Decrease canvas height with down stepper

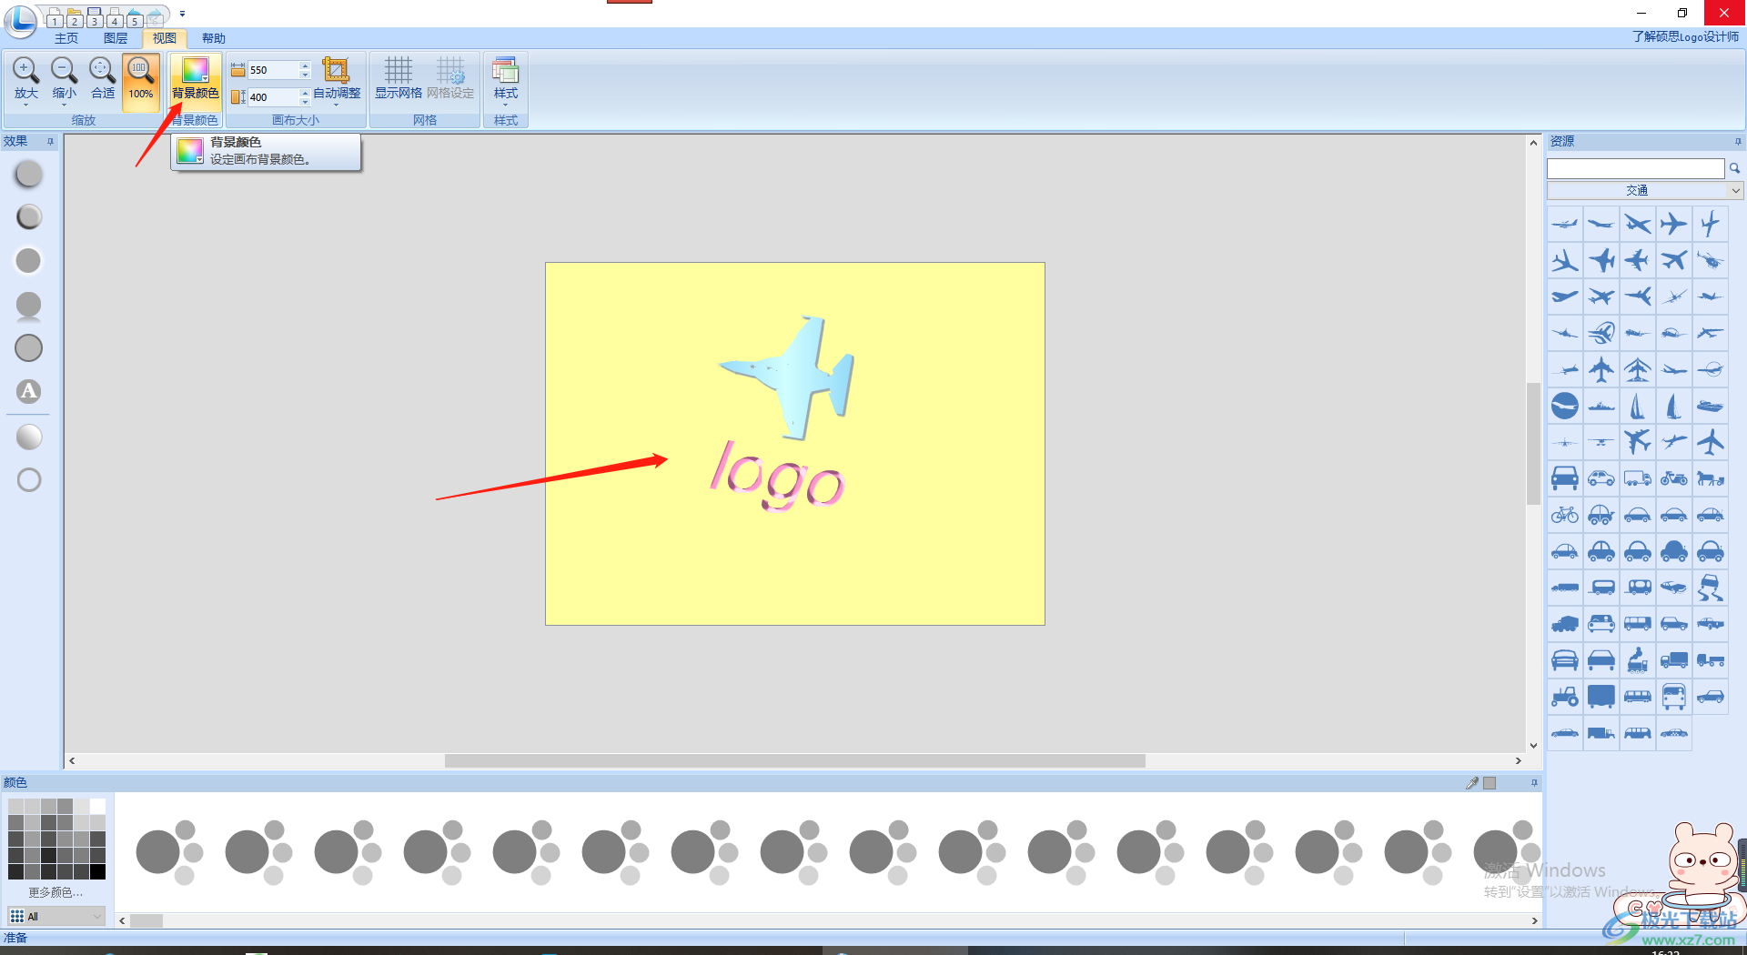click(305, 102)
